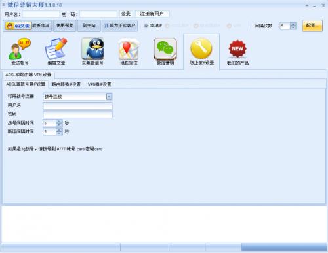Screen dimensions: 328x253
Task: Select the 防止被K设置 wrench icon
Action: click(x=201, y=52)
